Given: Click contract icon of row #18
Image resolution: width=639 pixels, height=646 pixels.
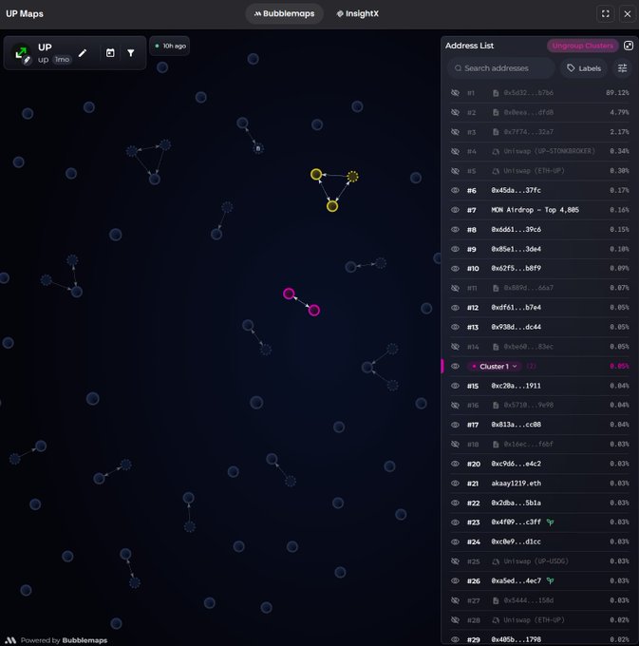Looking at the screenshot, I should pos(496,445).
